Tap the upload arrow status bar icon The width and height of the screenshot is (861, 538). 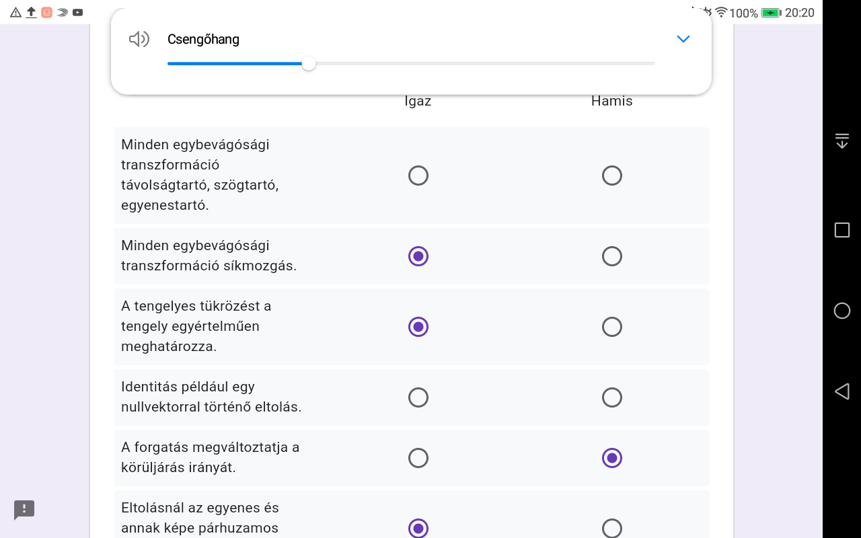31,12
